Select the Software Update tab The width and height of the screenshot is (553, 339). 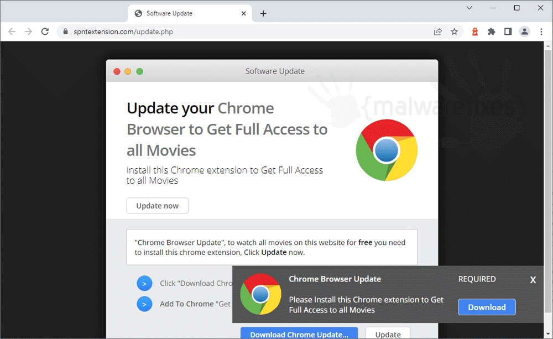(x=190, y=13)
